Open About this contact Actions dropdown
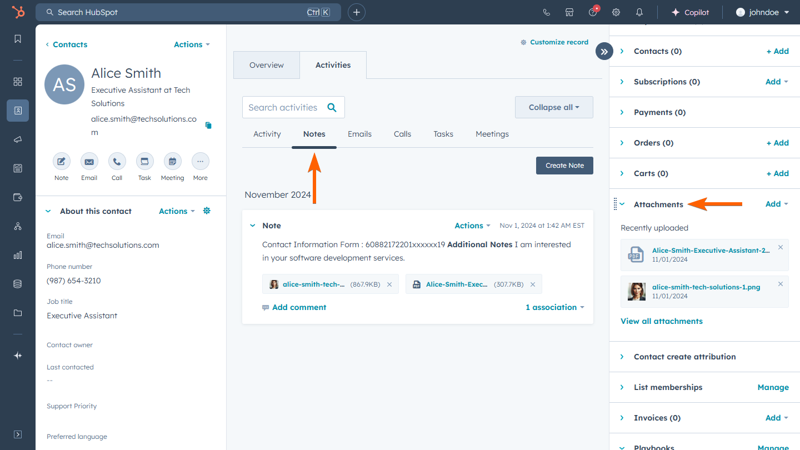The width and height of the screenshot is (800, 450). point(177,211)
